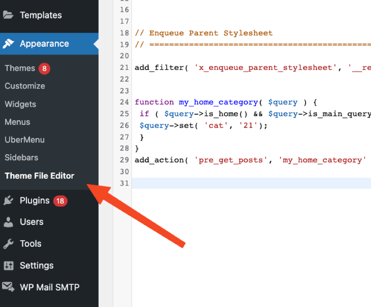Click the Templates folder icon
Viewport: 371px width, 307px height.
[8, 15]
